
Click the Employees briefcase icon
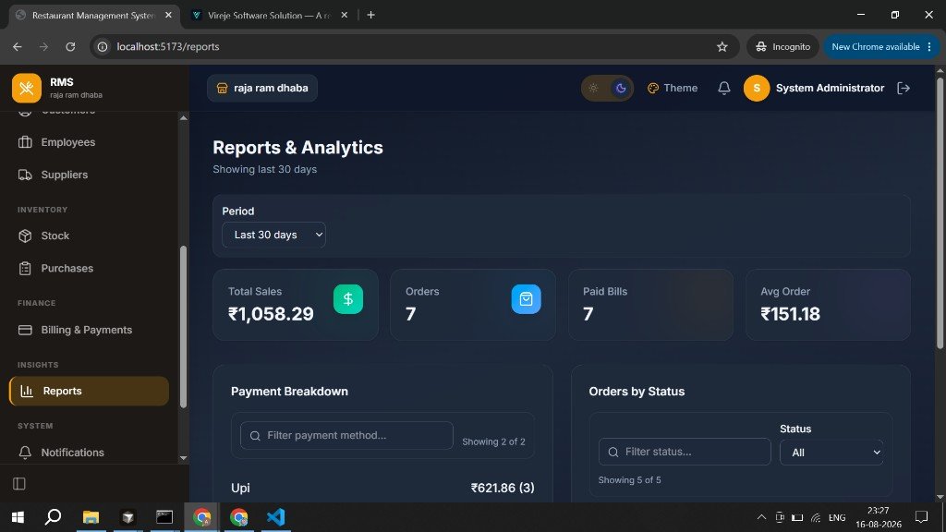tap(25, 142)
